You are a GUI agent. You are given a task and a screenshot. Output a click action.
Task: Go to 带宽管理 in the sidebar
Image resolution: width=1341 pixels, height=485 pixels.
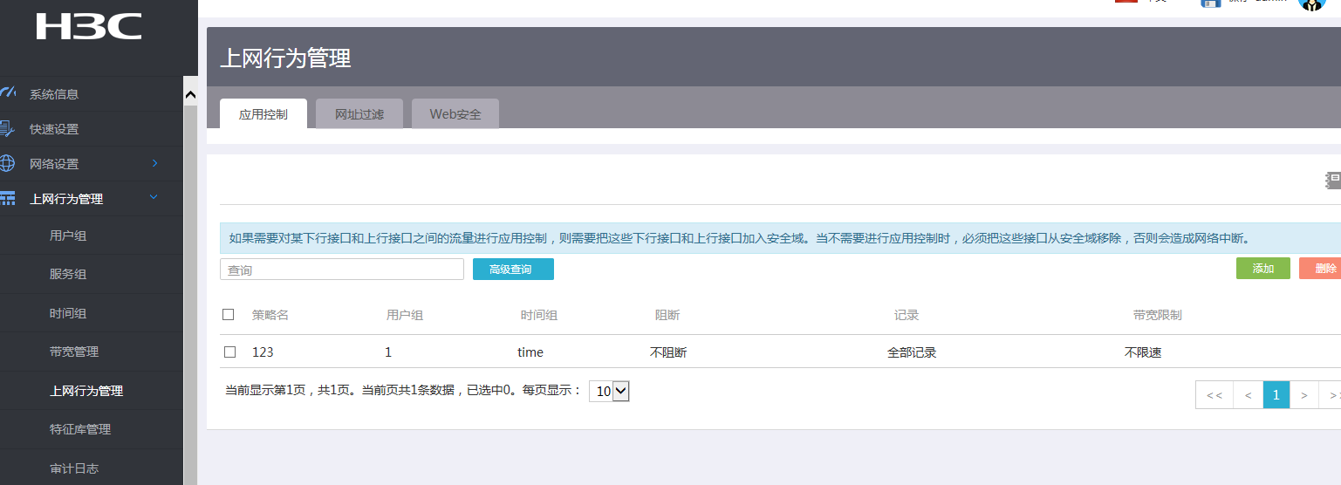[74, 352]
